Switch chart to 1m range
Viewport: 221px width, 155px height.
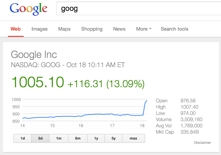[59, 138]
